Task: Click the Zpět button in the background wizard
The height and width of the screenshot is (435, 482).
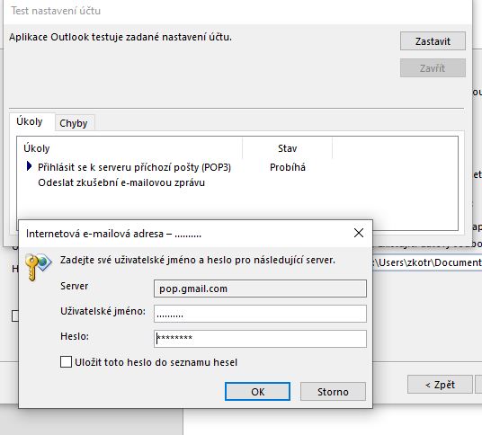Action: 440,385
